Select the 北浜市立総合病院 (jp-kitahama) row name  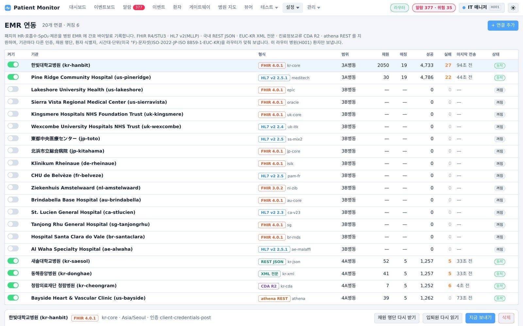[x=68, y=151]
